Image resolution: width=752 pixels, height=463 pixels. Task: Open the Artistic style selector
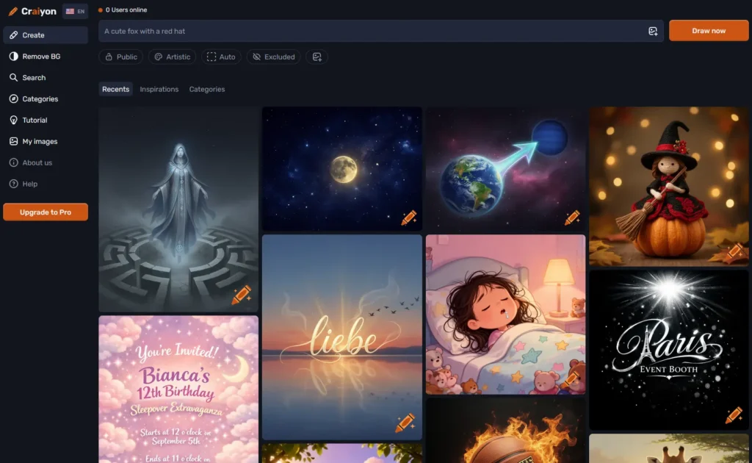(x=173, y=57)
